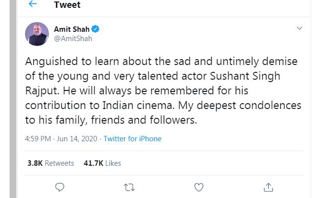Screen dimensions: 316x198
Task: Click the 4:59 PM time text
Action: (38, 139)
